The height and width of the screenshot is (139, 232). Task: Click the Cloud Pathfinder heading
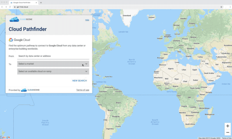[28, 29]
